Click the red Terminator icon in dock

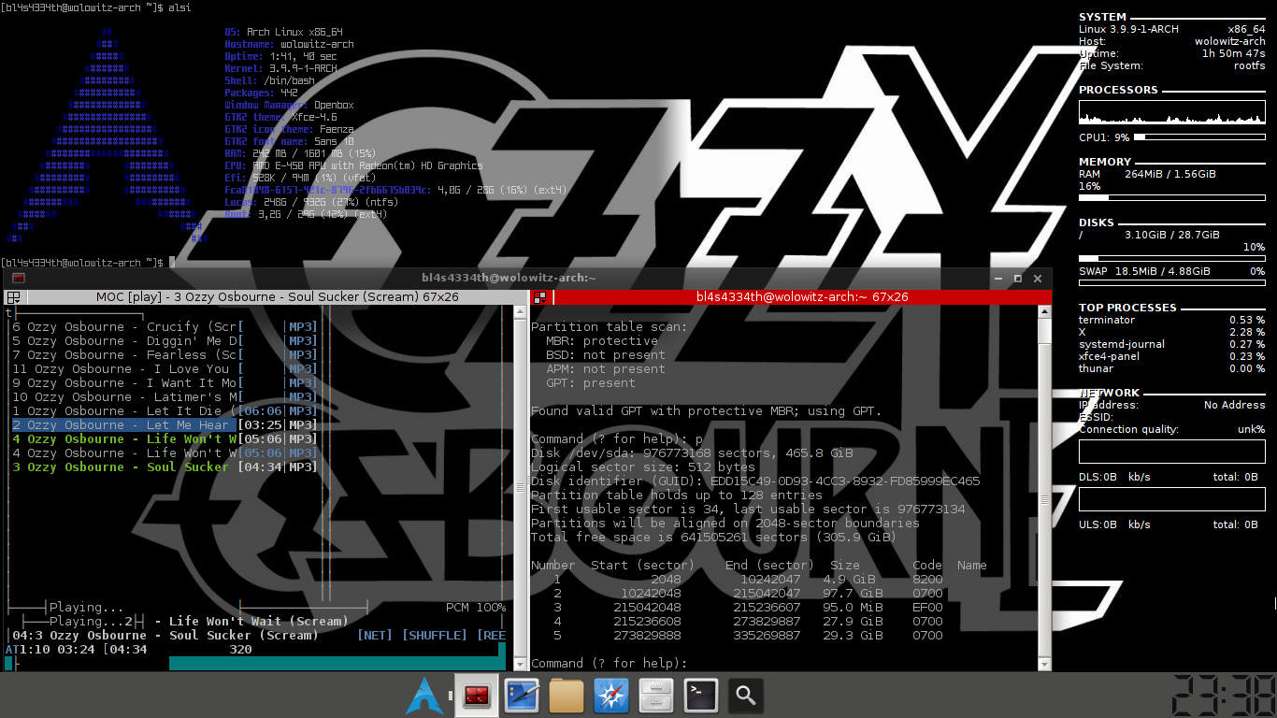point(477,696)
